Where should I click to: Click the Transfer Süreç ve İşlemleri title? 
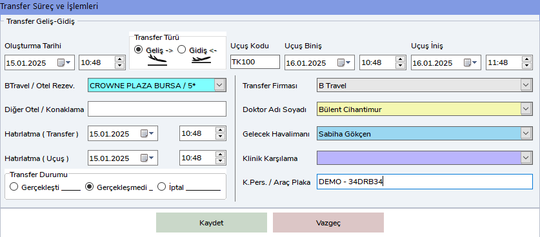(x=49, y=6)
